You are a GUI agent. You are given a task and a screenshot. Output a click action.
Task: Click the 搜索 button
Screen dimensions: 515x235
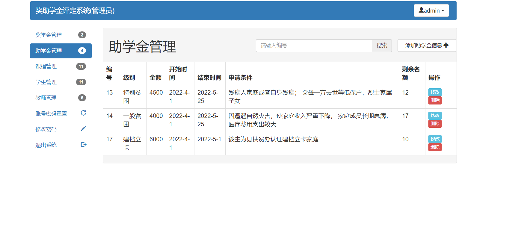382,46
